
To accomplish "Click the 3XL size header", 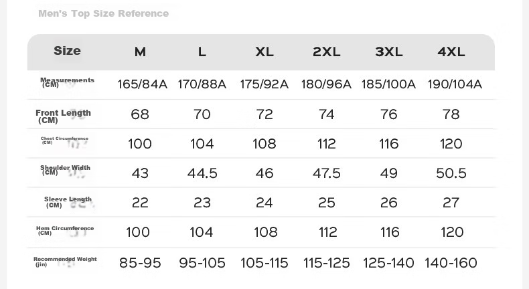I will [389, 52].
